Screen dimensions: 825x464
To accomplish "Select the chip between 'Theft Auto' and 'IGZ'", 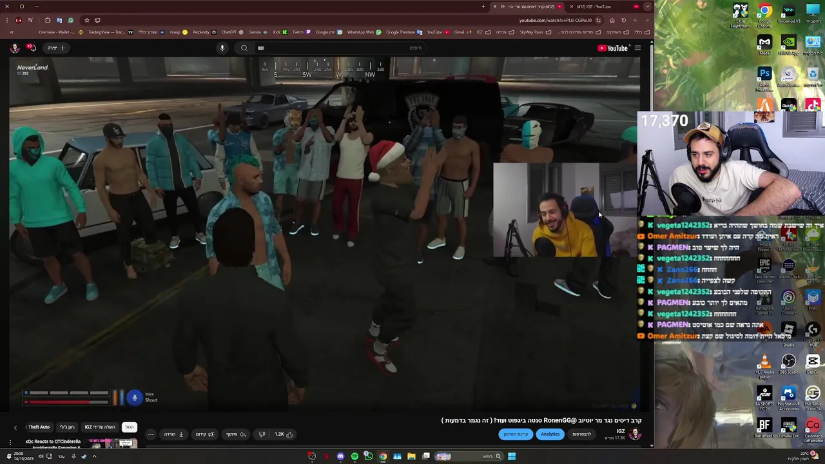I will point(67,427).
